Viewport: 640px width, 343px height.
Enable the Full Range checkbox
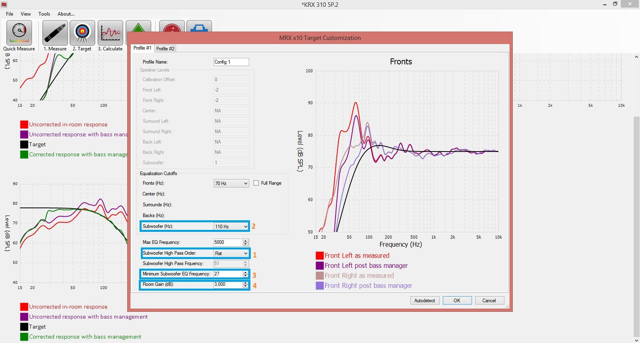(x=256, y=183)
